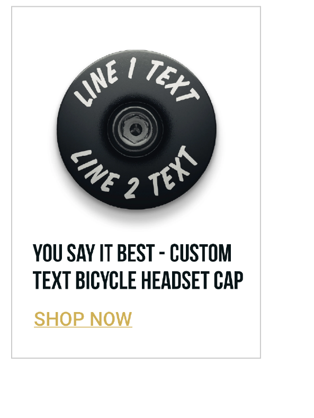The image size is (314, 418).
Task: Click the YOU SAY IT BEST phrase
Action: coord(94,253)
